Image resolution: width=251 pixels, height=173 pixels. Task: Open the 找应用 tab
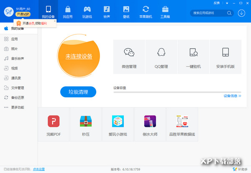(68, 12)
